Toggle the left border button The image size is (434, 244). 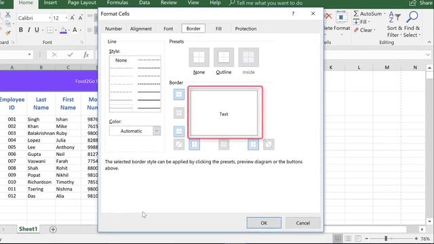tap(195, 144)
